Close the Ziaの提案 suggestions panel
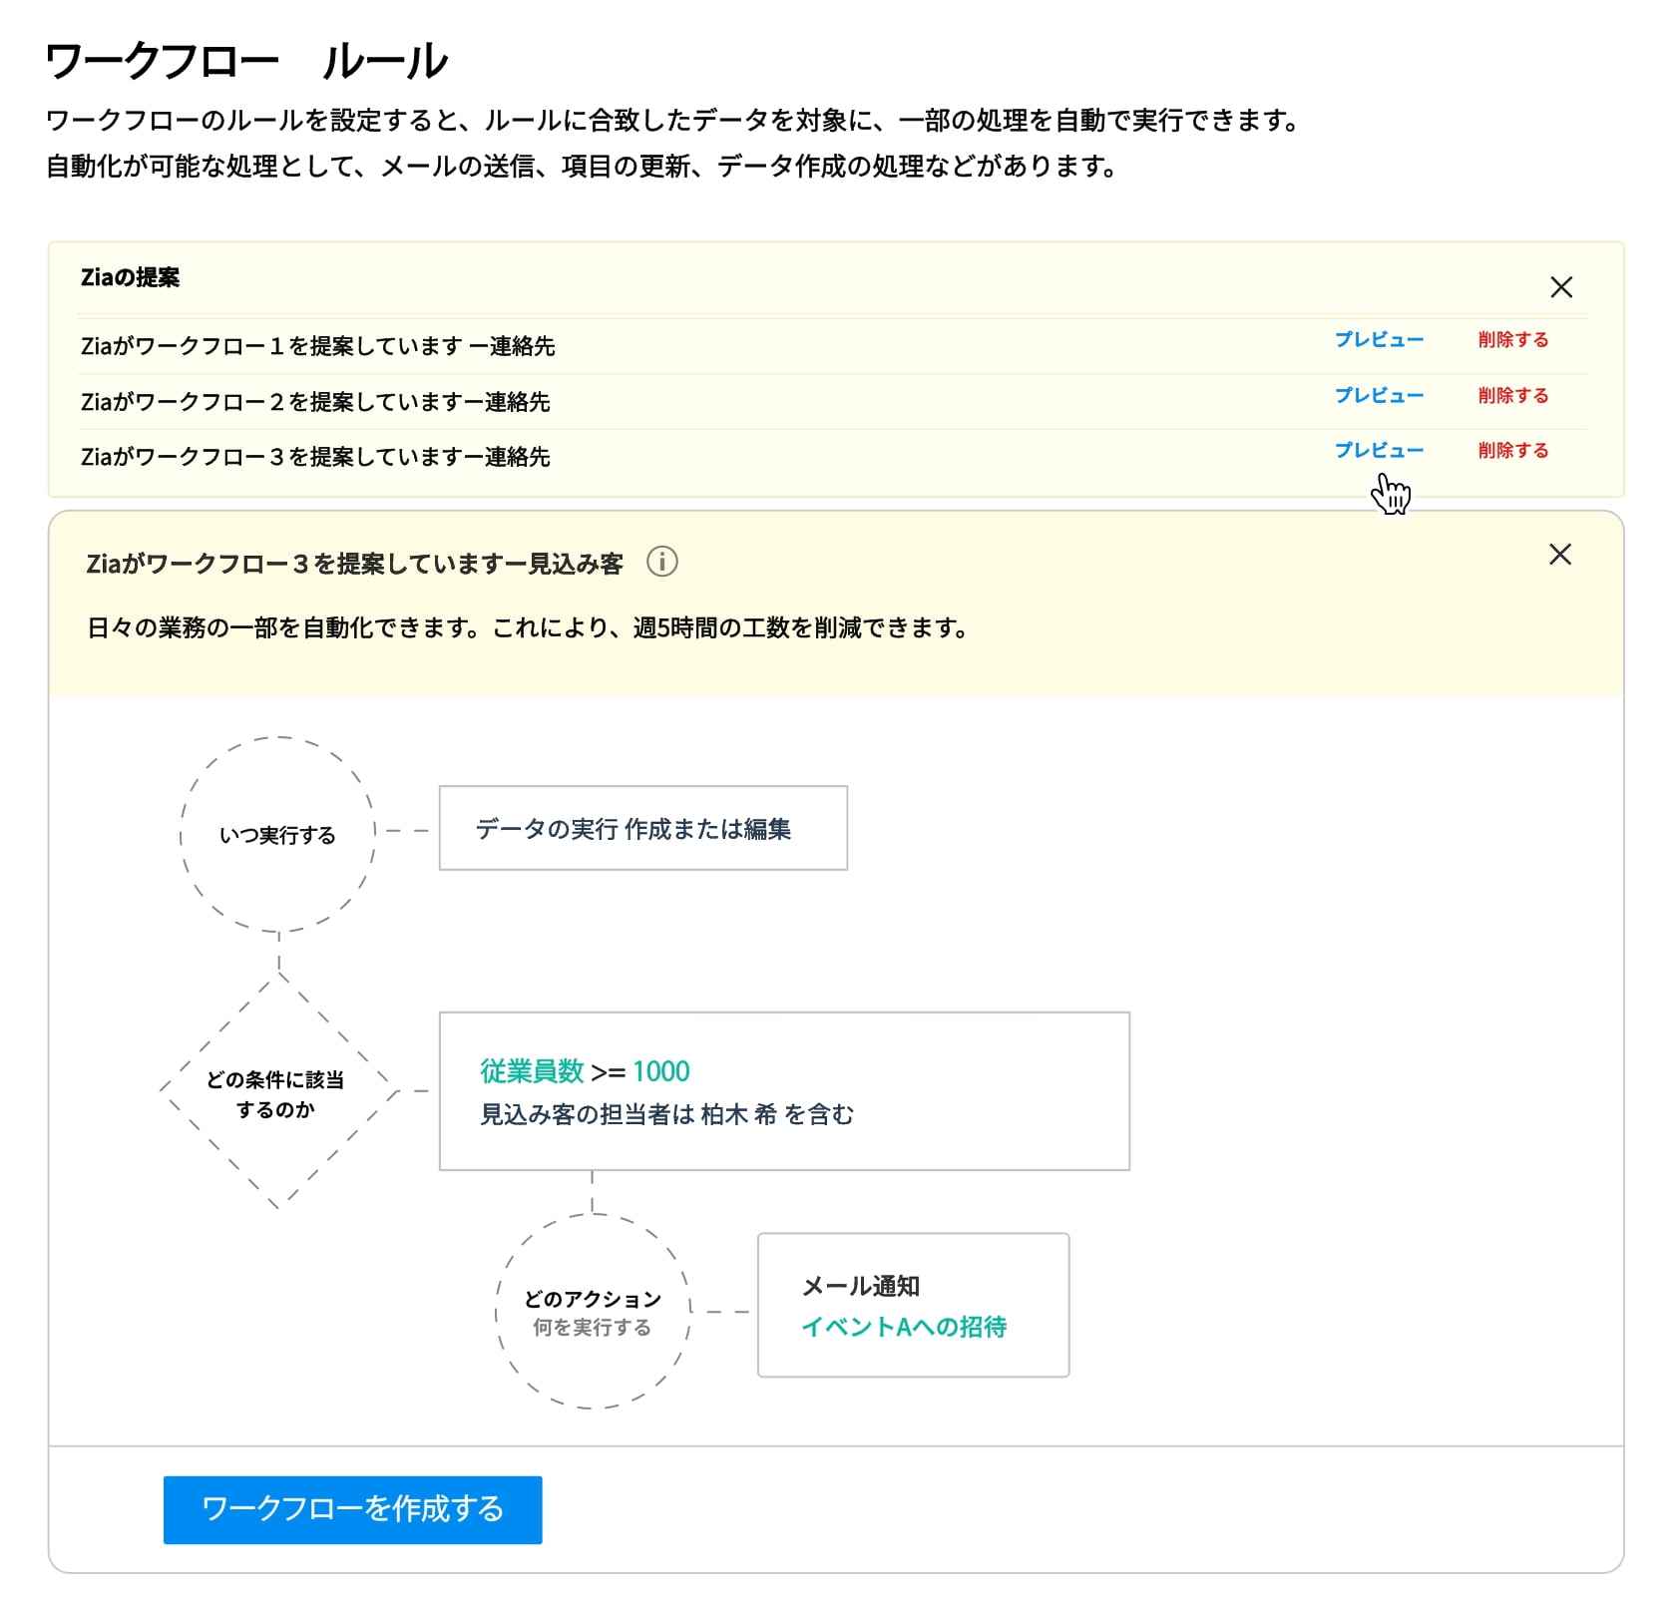The image size is (1676, 1612). click(1561, 287)
